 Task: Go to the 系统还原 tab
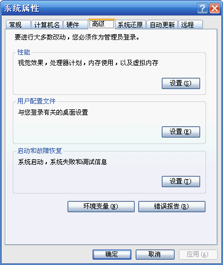[130, 25]
